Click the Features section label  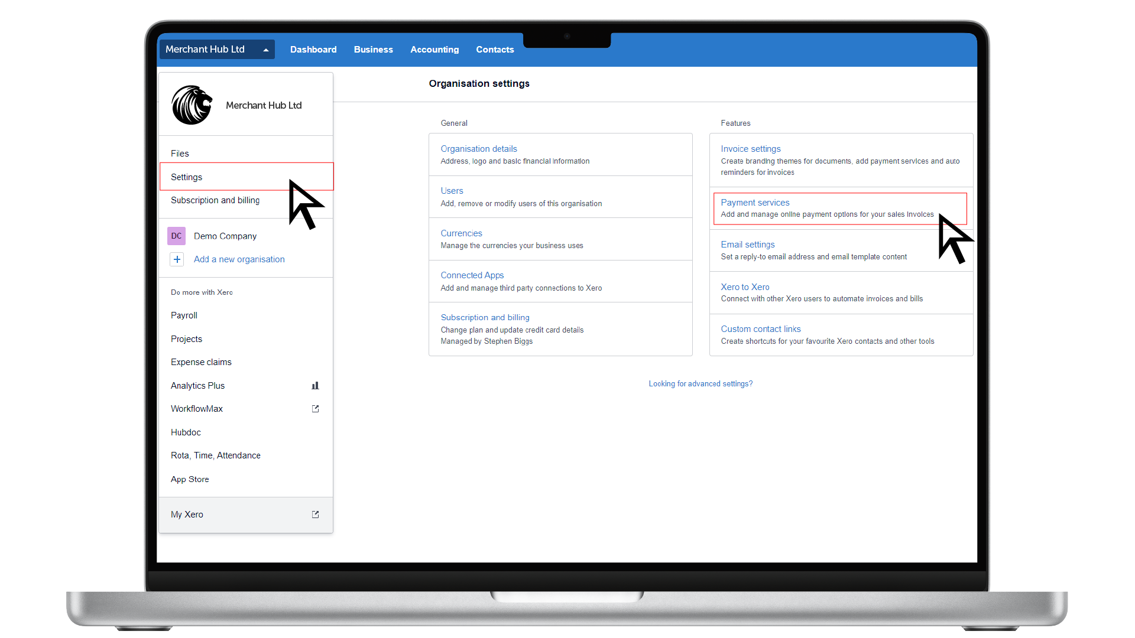tap(735, 123)
